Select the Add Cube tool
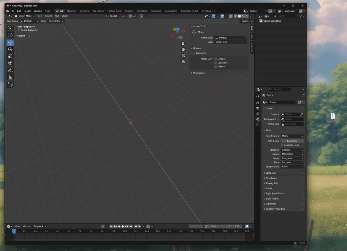The width and height of the screenshot is (347, 251). tap(10, 85)
